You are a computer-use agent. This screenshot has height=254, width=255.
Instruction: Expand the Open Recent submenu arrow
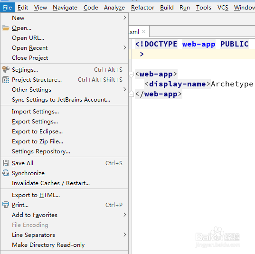tap(124, 47)
